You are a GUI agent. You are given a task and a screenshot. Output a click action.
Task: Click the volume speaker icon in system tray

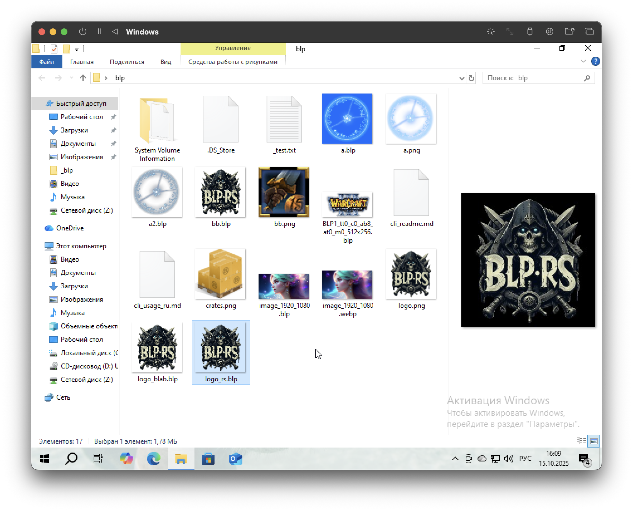(508, 459)
